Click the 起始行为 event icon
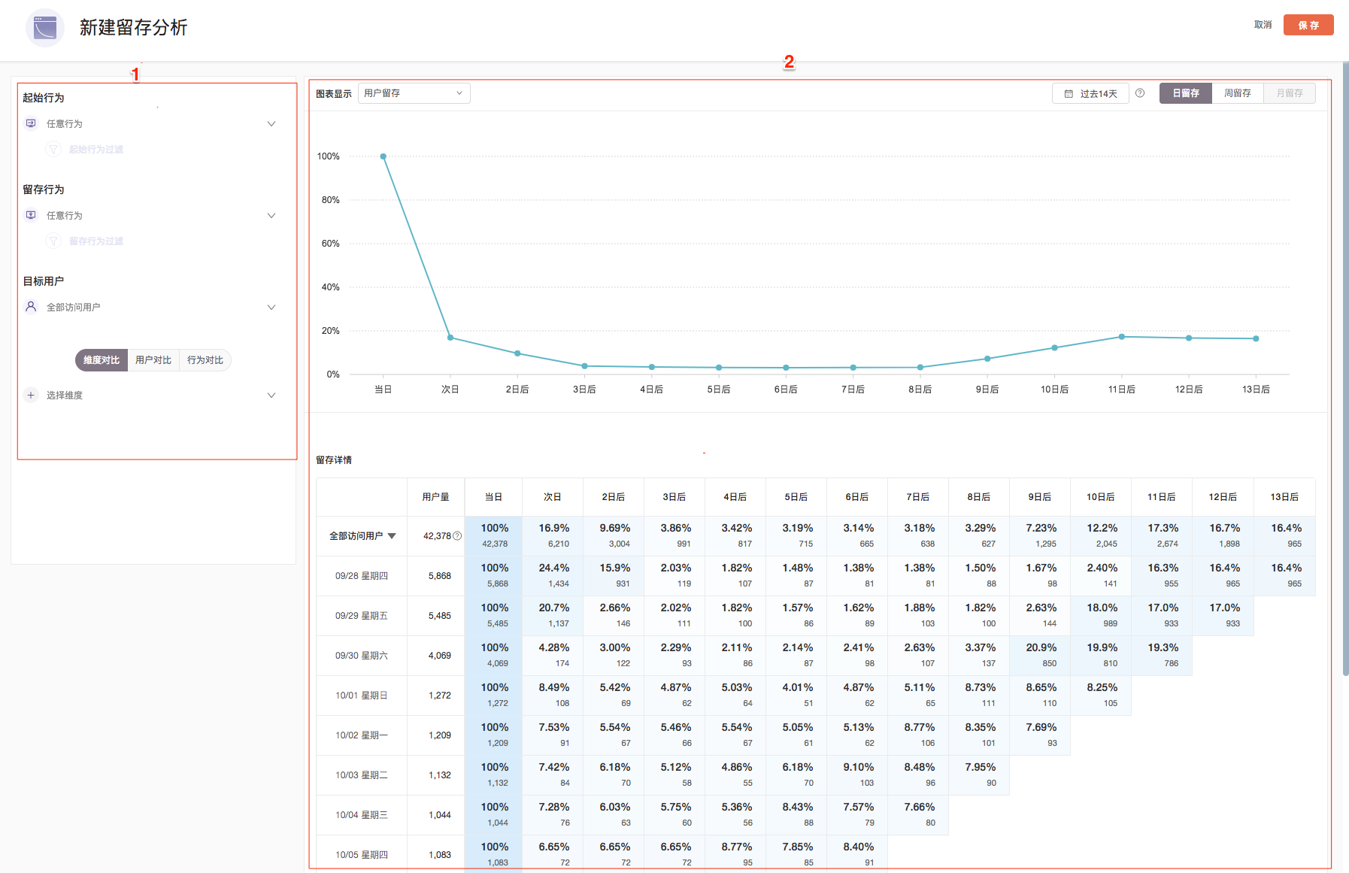 point(31,123)
